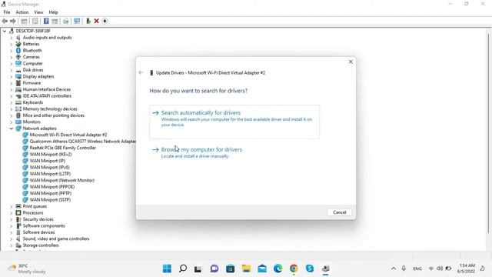Open the View menu
492x277 pixels.
[38, 12]
